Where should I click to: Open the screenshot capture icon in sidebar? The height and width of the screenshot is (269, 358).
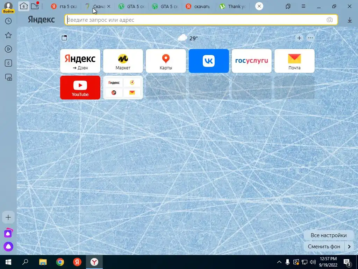[x=8, y=77]
